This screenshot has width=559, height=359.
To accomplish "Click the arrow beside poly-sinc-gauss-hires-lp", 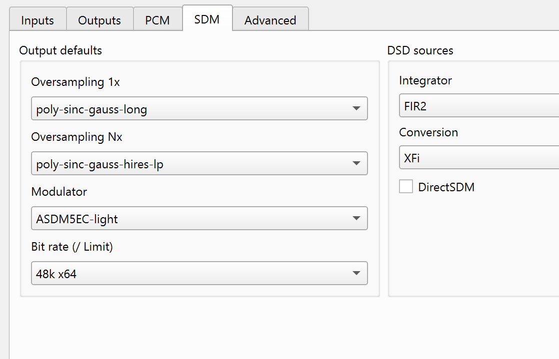I will tap(356, 163).
